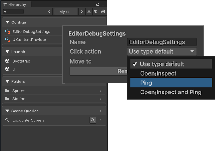Image resolution: width=215 pixels, height=151 pixels.
Task: Click the Click action label
Action: (x=85, y=51)
